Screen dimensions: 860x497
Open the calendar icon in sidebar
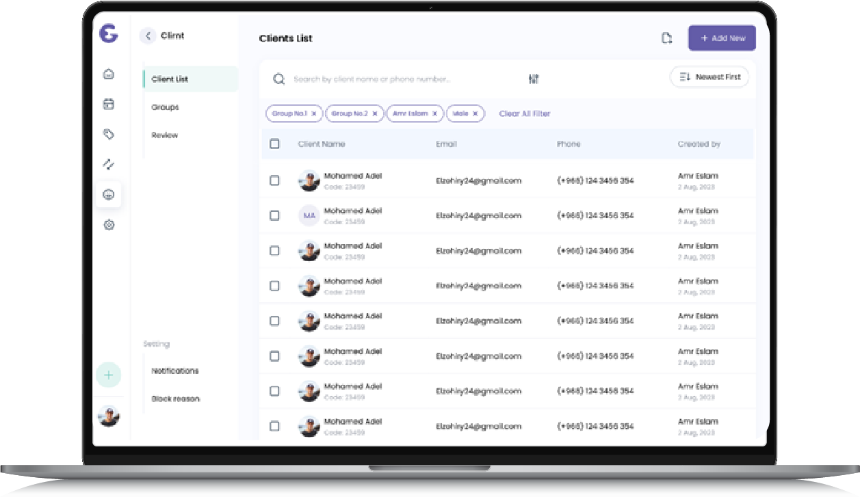tap(108, 105)
